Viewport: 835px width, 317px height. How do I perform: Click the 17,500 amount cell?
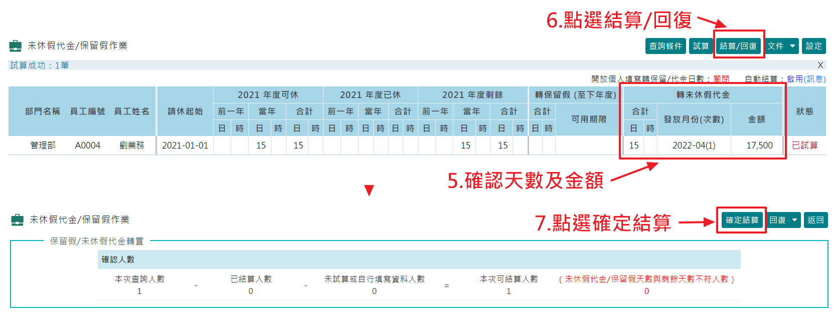[x=760, y=145]
